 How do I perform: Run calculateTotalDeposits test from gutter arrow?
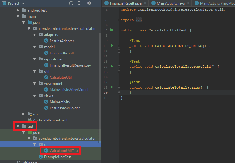click(x=112, y=46)
